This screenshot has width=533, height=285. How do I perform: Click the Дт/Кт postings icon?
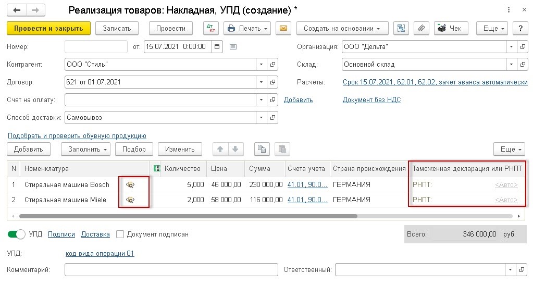tap(211, 28)
